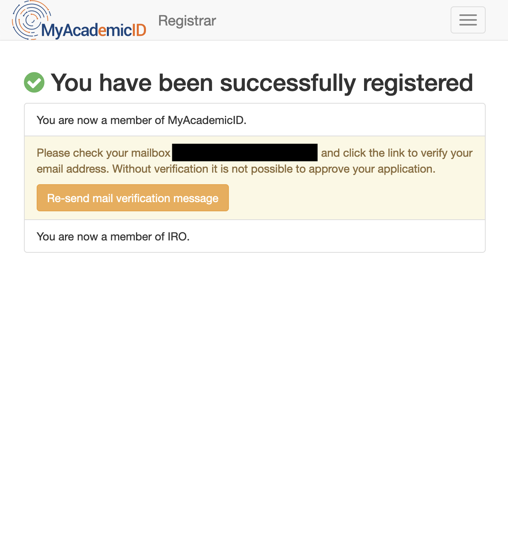This screenshot has height=551, width=508.
Task: Click the word "IRO" in the last row
Action: click(177, 237)
